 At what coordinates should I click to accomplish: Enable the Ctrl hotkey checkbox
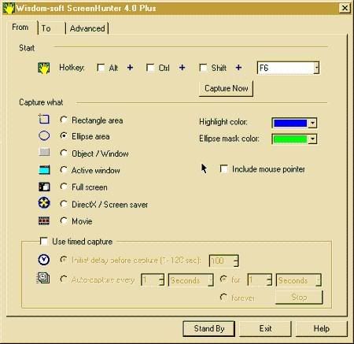point(150,68)
